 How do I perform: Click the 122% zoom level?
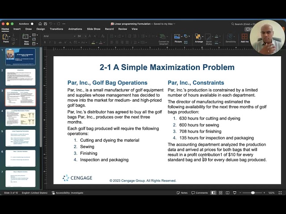[x=271, y=193]
